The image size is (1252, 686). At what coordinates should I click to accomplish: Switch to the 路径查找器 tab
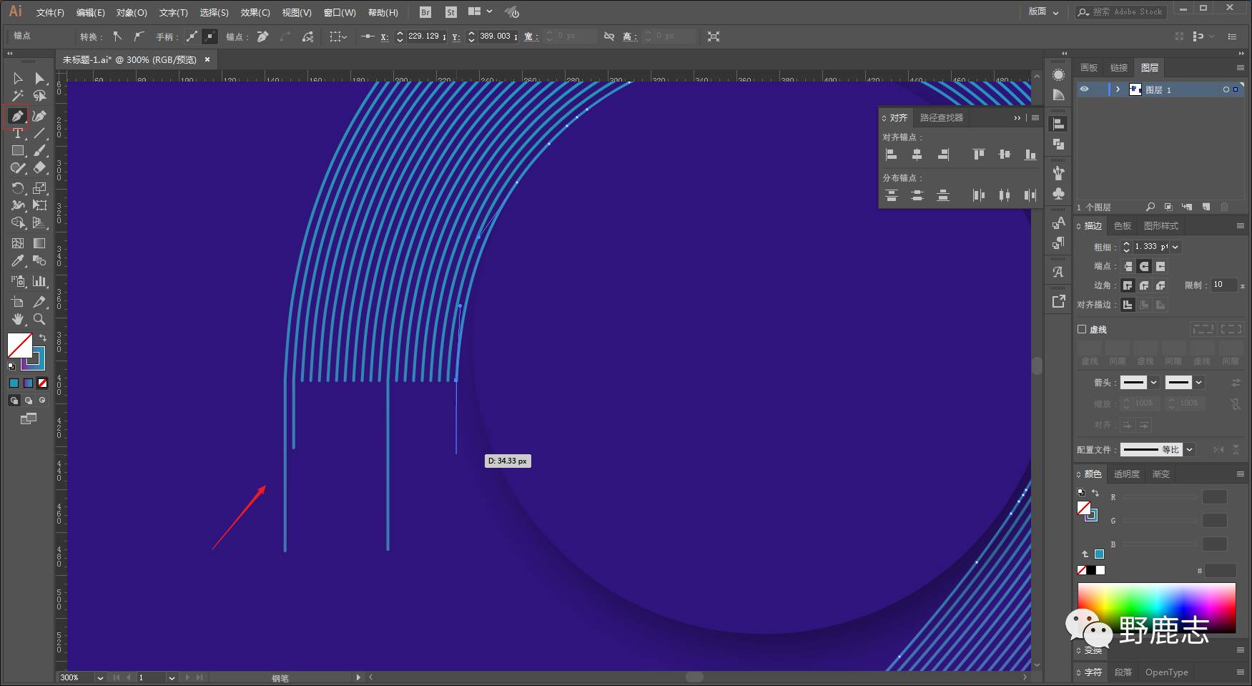pos(941,117)
